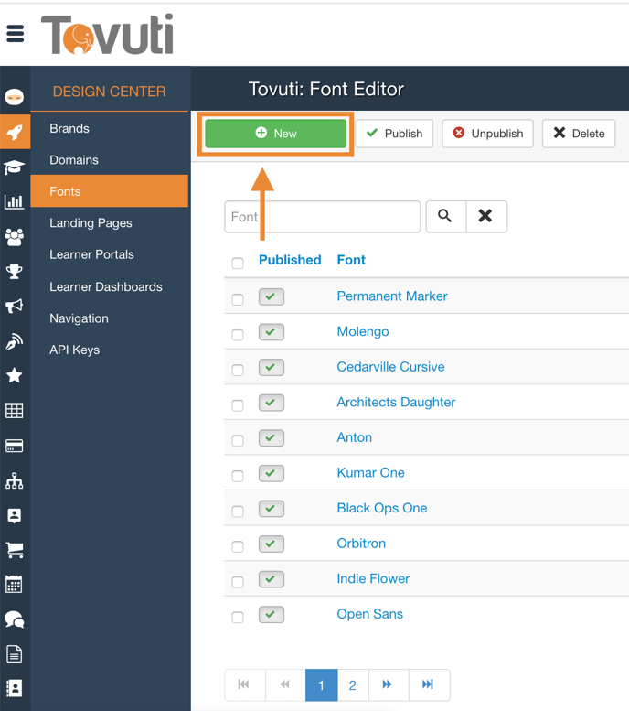
Task: Open the megaphone sidebar icon
Action: (15, 306)
